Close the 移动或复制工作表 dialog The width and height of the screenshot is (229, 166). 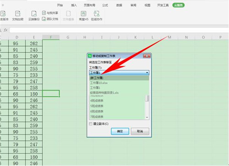(x=147, y=56)
